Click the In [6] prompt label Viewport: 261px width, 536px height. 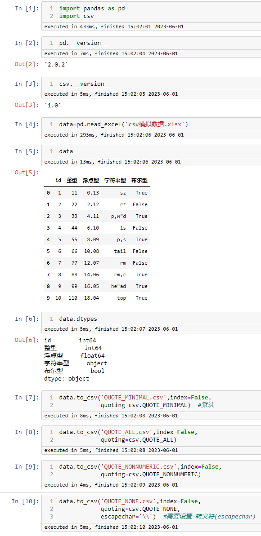pyautogui.click(x=27, y=319)
